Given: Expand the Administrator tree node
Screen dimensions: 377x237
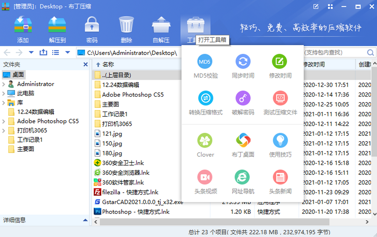Looking at the screenshot, I should 4,84.
